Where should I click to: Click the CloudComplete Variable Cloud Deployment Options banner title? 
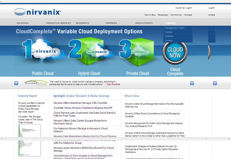tap(79, 31)
